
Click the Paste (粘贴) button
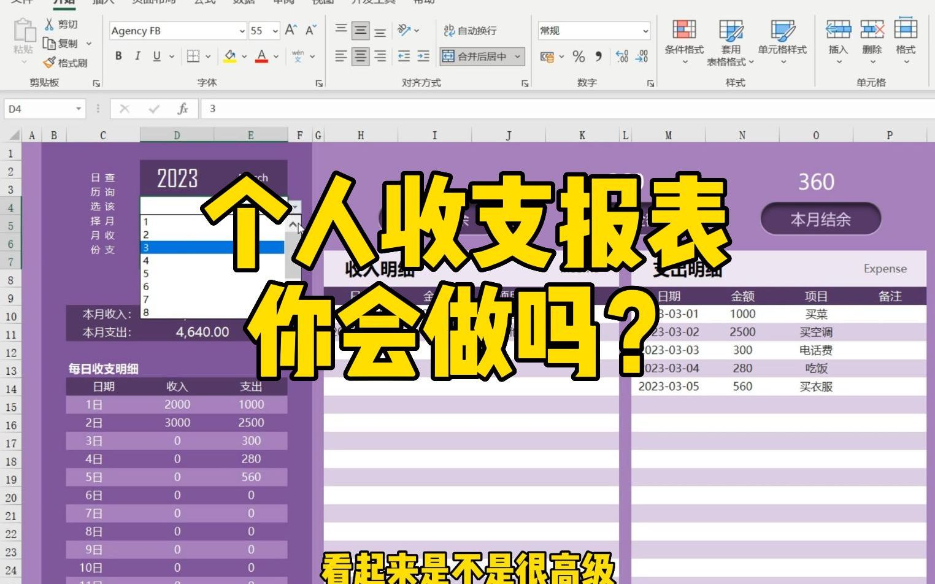(x=24, y=40)
